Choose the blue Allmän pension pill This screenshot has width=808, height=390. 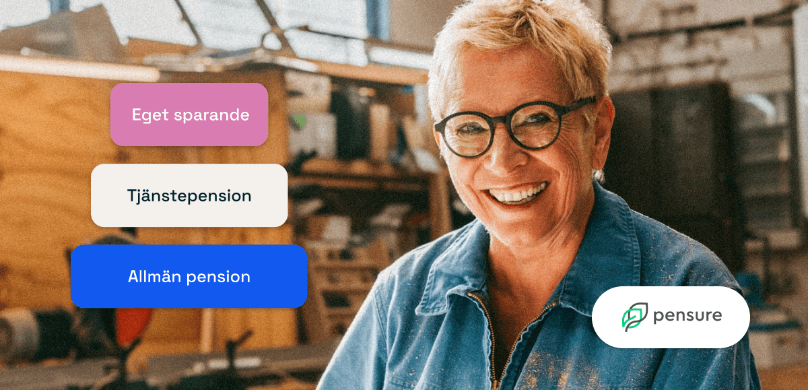[x=189, y=276]
